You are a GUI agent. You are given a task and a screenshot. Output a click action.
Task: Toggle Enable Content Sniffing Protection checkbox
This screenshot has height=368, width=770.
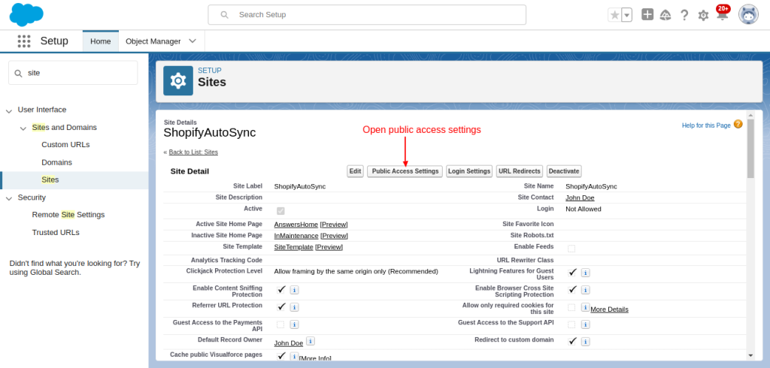281,289
